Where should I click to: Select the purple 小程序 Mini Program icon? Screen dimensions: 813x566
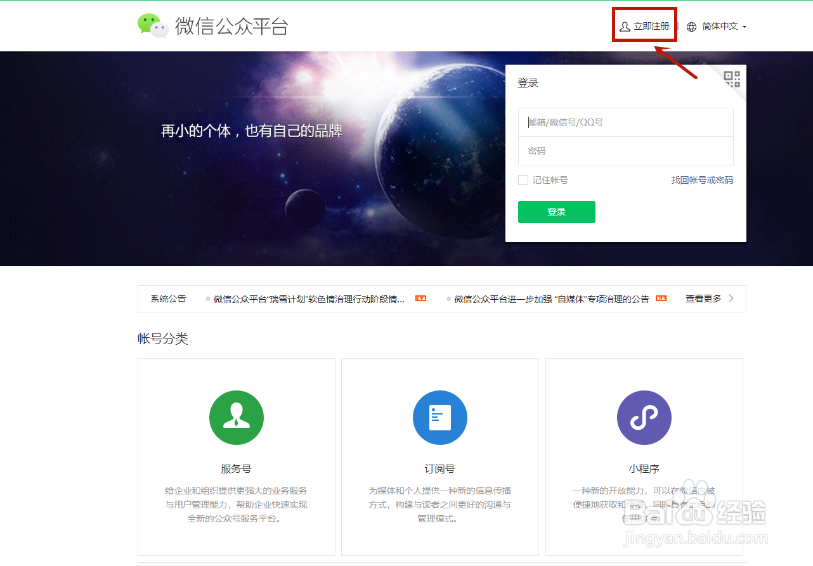click(x=644, y=417)
